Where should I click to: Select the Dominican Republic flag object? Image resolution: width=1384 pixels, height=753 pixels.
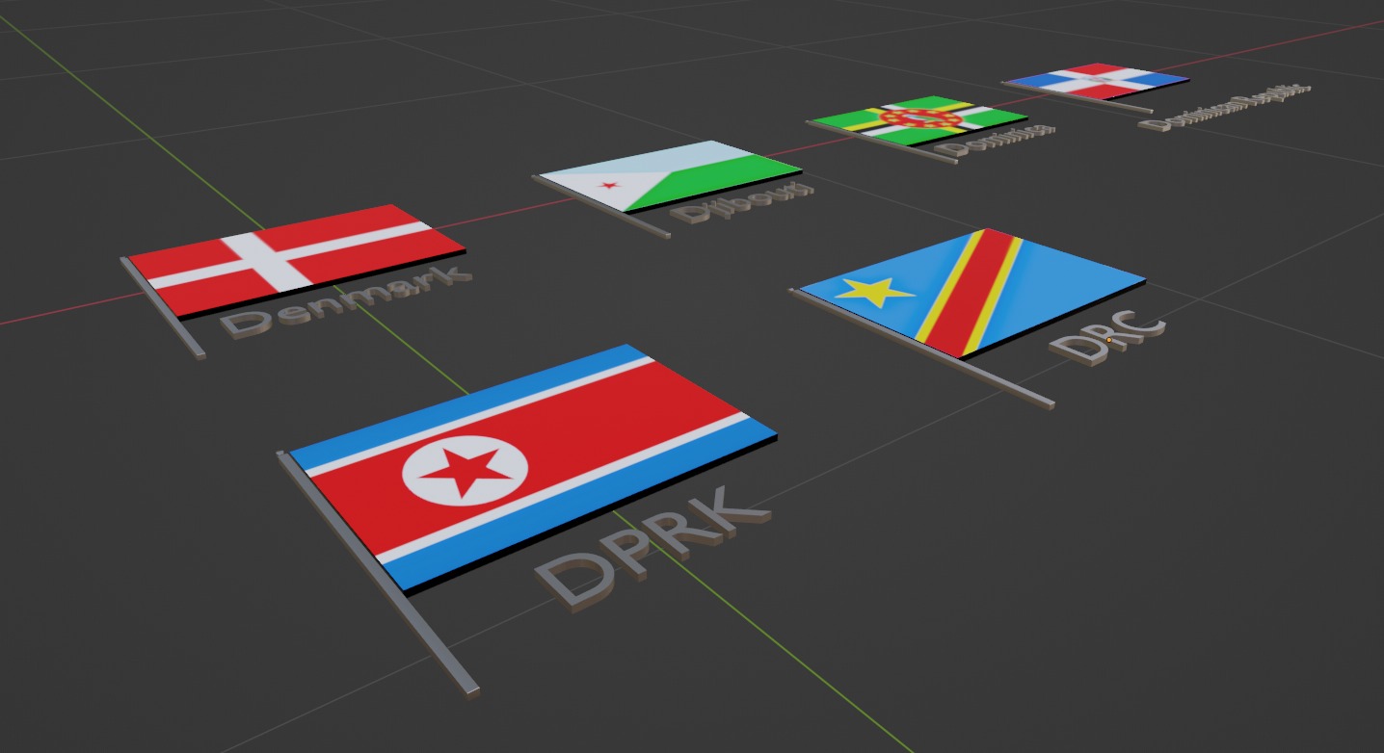pos(1097,81)
